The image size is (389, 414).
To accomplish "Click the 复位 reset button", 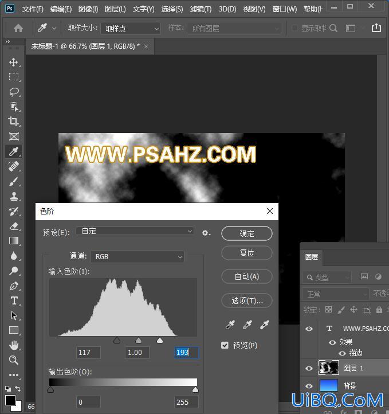I will (x=247, y=253).
